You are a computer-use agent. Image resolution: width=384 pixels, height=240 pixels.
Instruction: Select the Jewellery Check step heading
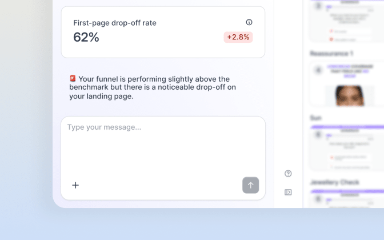click(334, 182)
